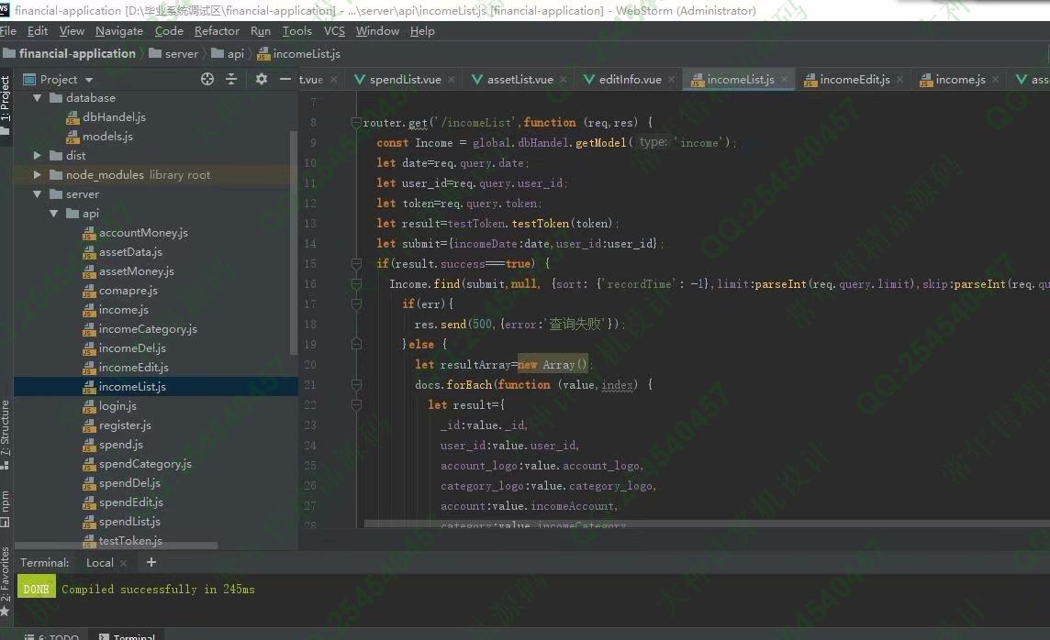Viewport: 1050px width, 640px height.
Task: Add a new terminal session with plus
Action: click(x=151, y=562)
